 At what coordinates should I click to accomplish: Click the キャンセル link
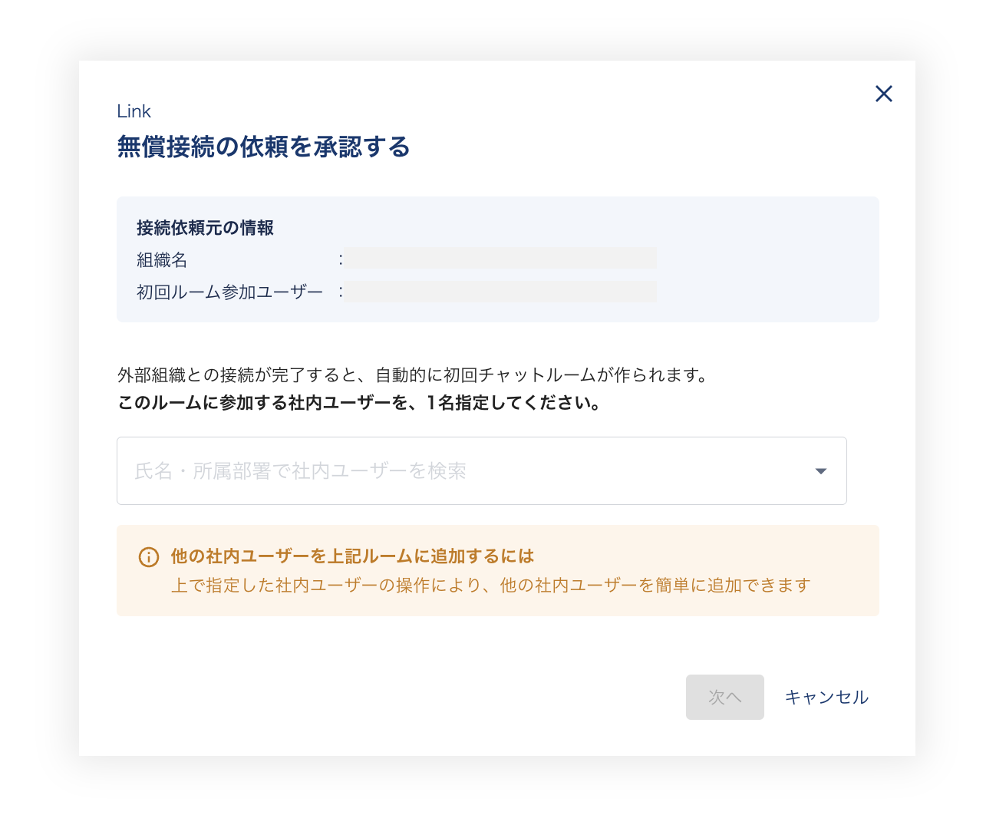click(x=826, y=697)
